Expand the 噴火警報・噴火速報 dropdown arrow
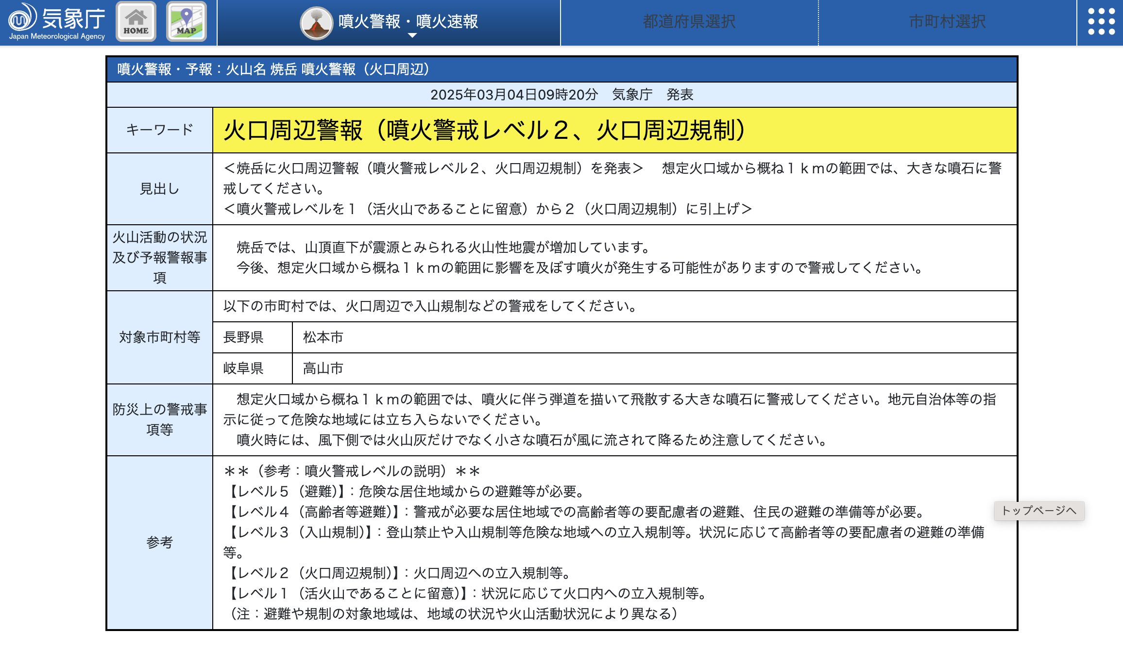Image resolution: width=1123 pixels, height=665 pixels. [x=412, y=36]
